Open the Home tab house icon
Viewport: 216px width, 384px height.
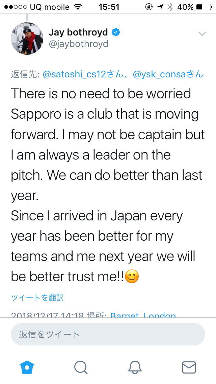[x=27, y=367]
